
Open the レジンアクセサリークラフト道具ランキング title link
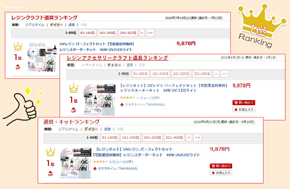pyautogui.click(x=117, y=58)
